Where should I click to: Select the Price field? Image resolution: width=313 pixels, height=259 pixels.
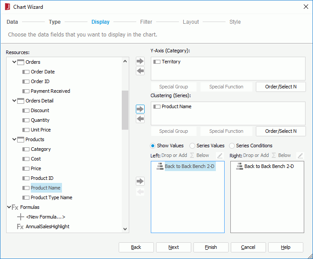[x=36, y=168]
